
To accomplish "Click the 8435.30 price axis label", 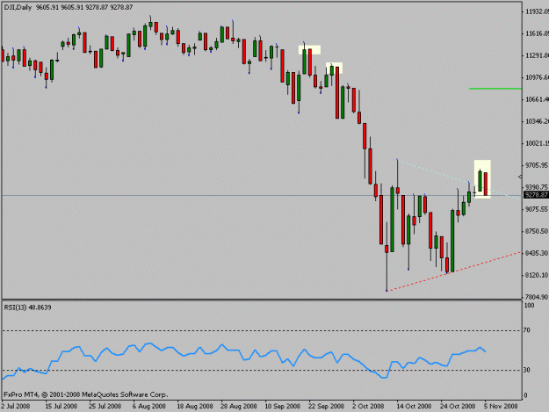I will (537, 253).
